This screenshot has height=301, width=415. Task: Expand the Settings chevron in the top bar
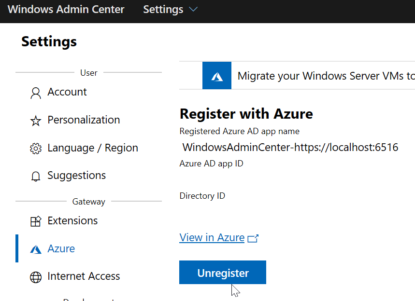[193, 10]
